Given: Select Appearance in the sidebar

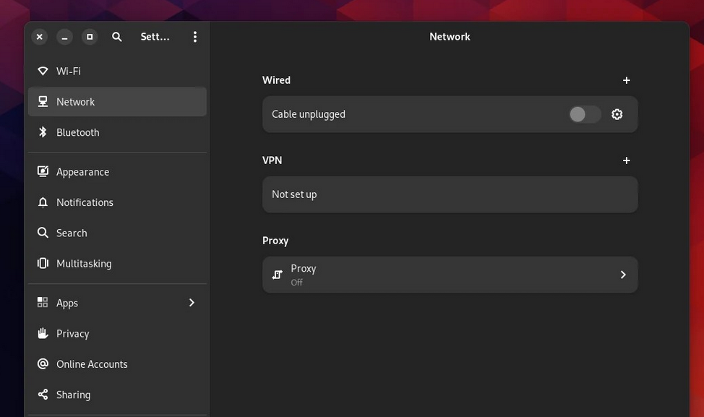Looking at the screenshot, I should [82, 172].
